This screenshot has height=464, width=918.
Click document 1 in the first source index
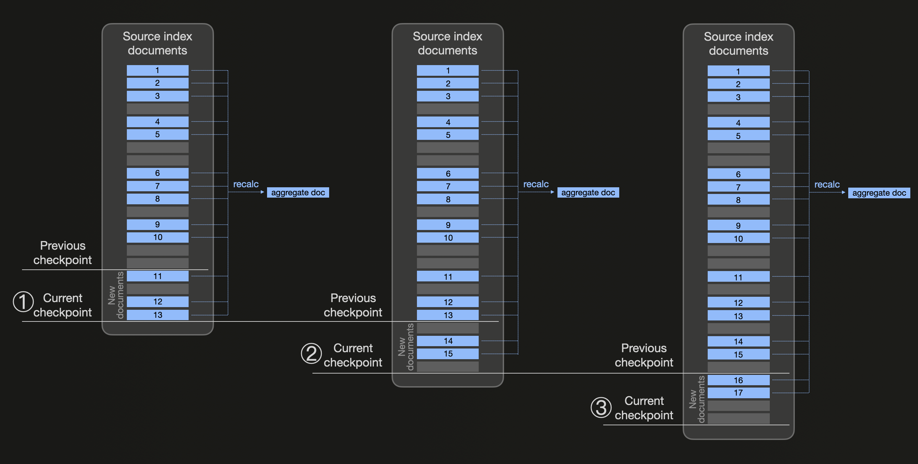pyautogui.click(x=158, y=70)
